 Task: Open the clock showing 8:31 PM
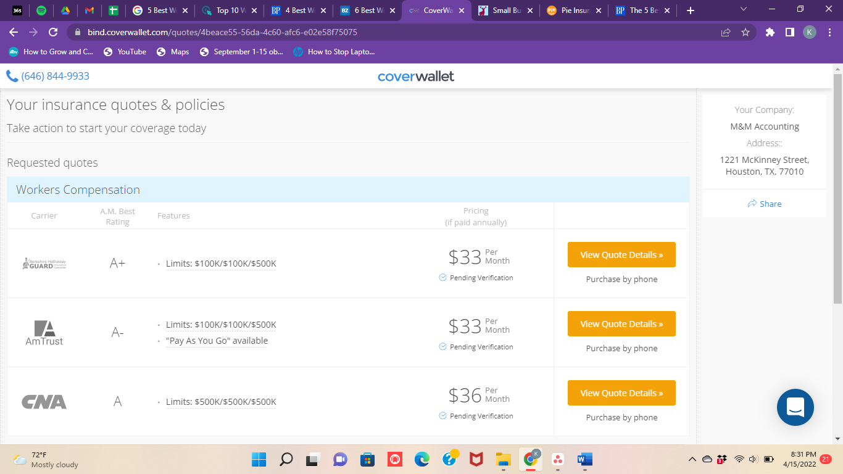click(799, 459)
